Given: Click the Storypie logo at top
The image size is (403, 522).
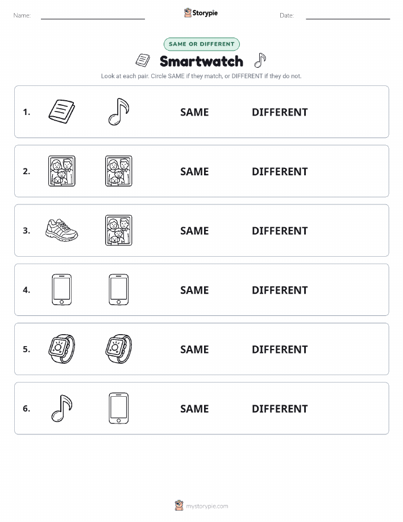Looking at the screenshot, I should click(201, 13).
